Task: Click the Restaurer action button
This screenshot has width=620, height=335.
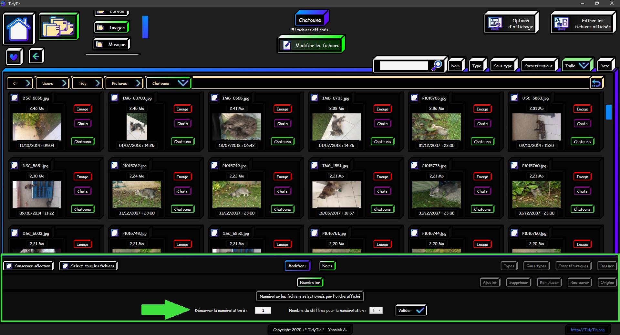Action: 579,282
